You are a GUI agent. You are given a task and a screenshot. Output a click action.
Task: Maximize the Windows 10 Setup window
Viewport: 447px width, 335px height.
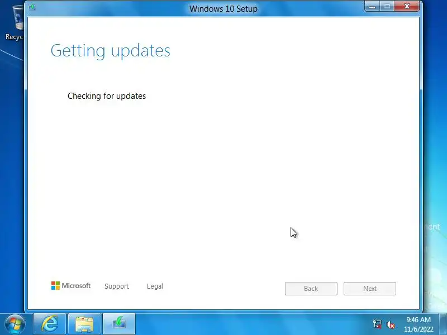pos(387,7)
